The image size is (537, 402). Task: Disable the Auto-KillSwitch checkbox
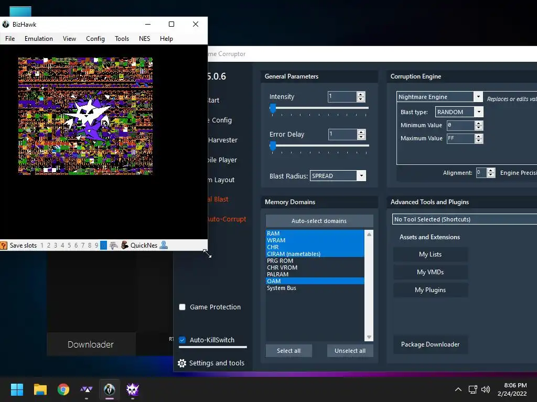182,340
